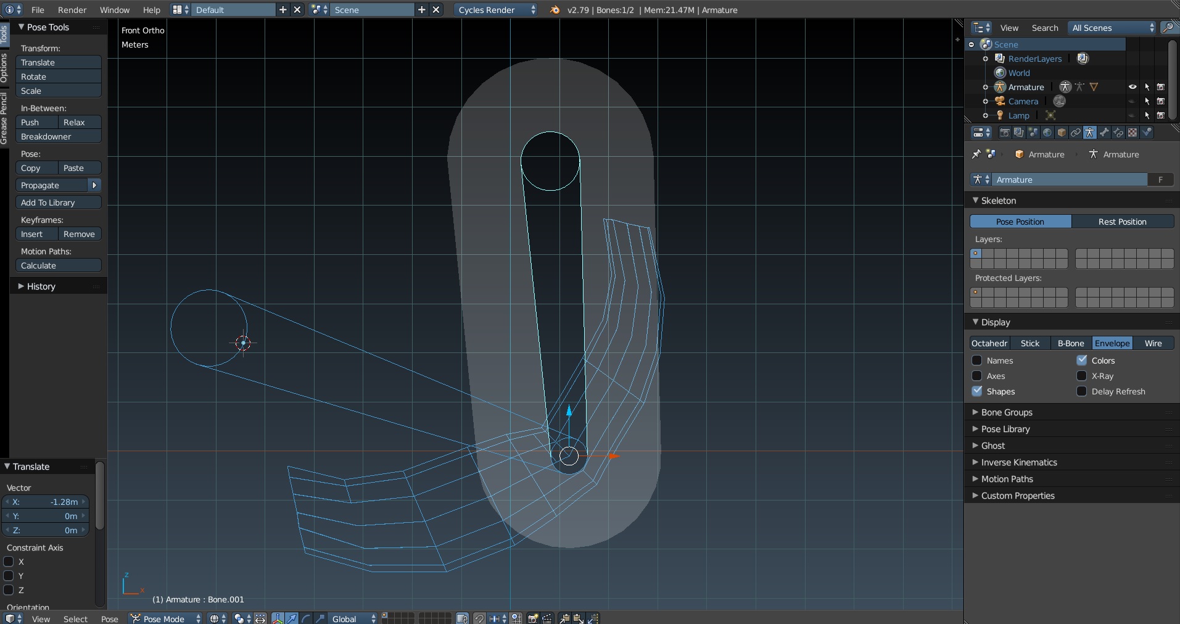Image resolution: width=1180 pixels, height=624 pixels.
Task: Select the Object properties tab
Action: coord(1062,133)
